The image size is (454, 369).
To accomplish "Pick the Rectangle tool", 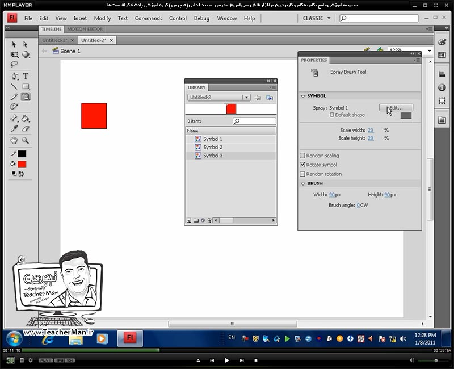I will point(26,86).
